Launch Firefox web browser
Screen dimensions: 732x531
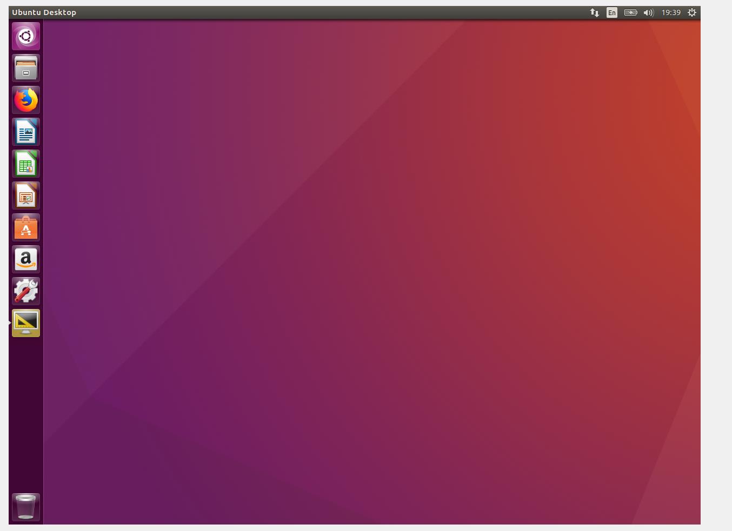coord(26,100)
